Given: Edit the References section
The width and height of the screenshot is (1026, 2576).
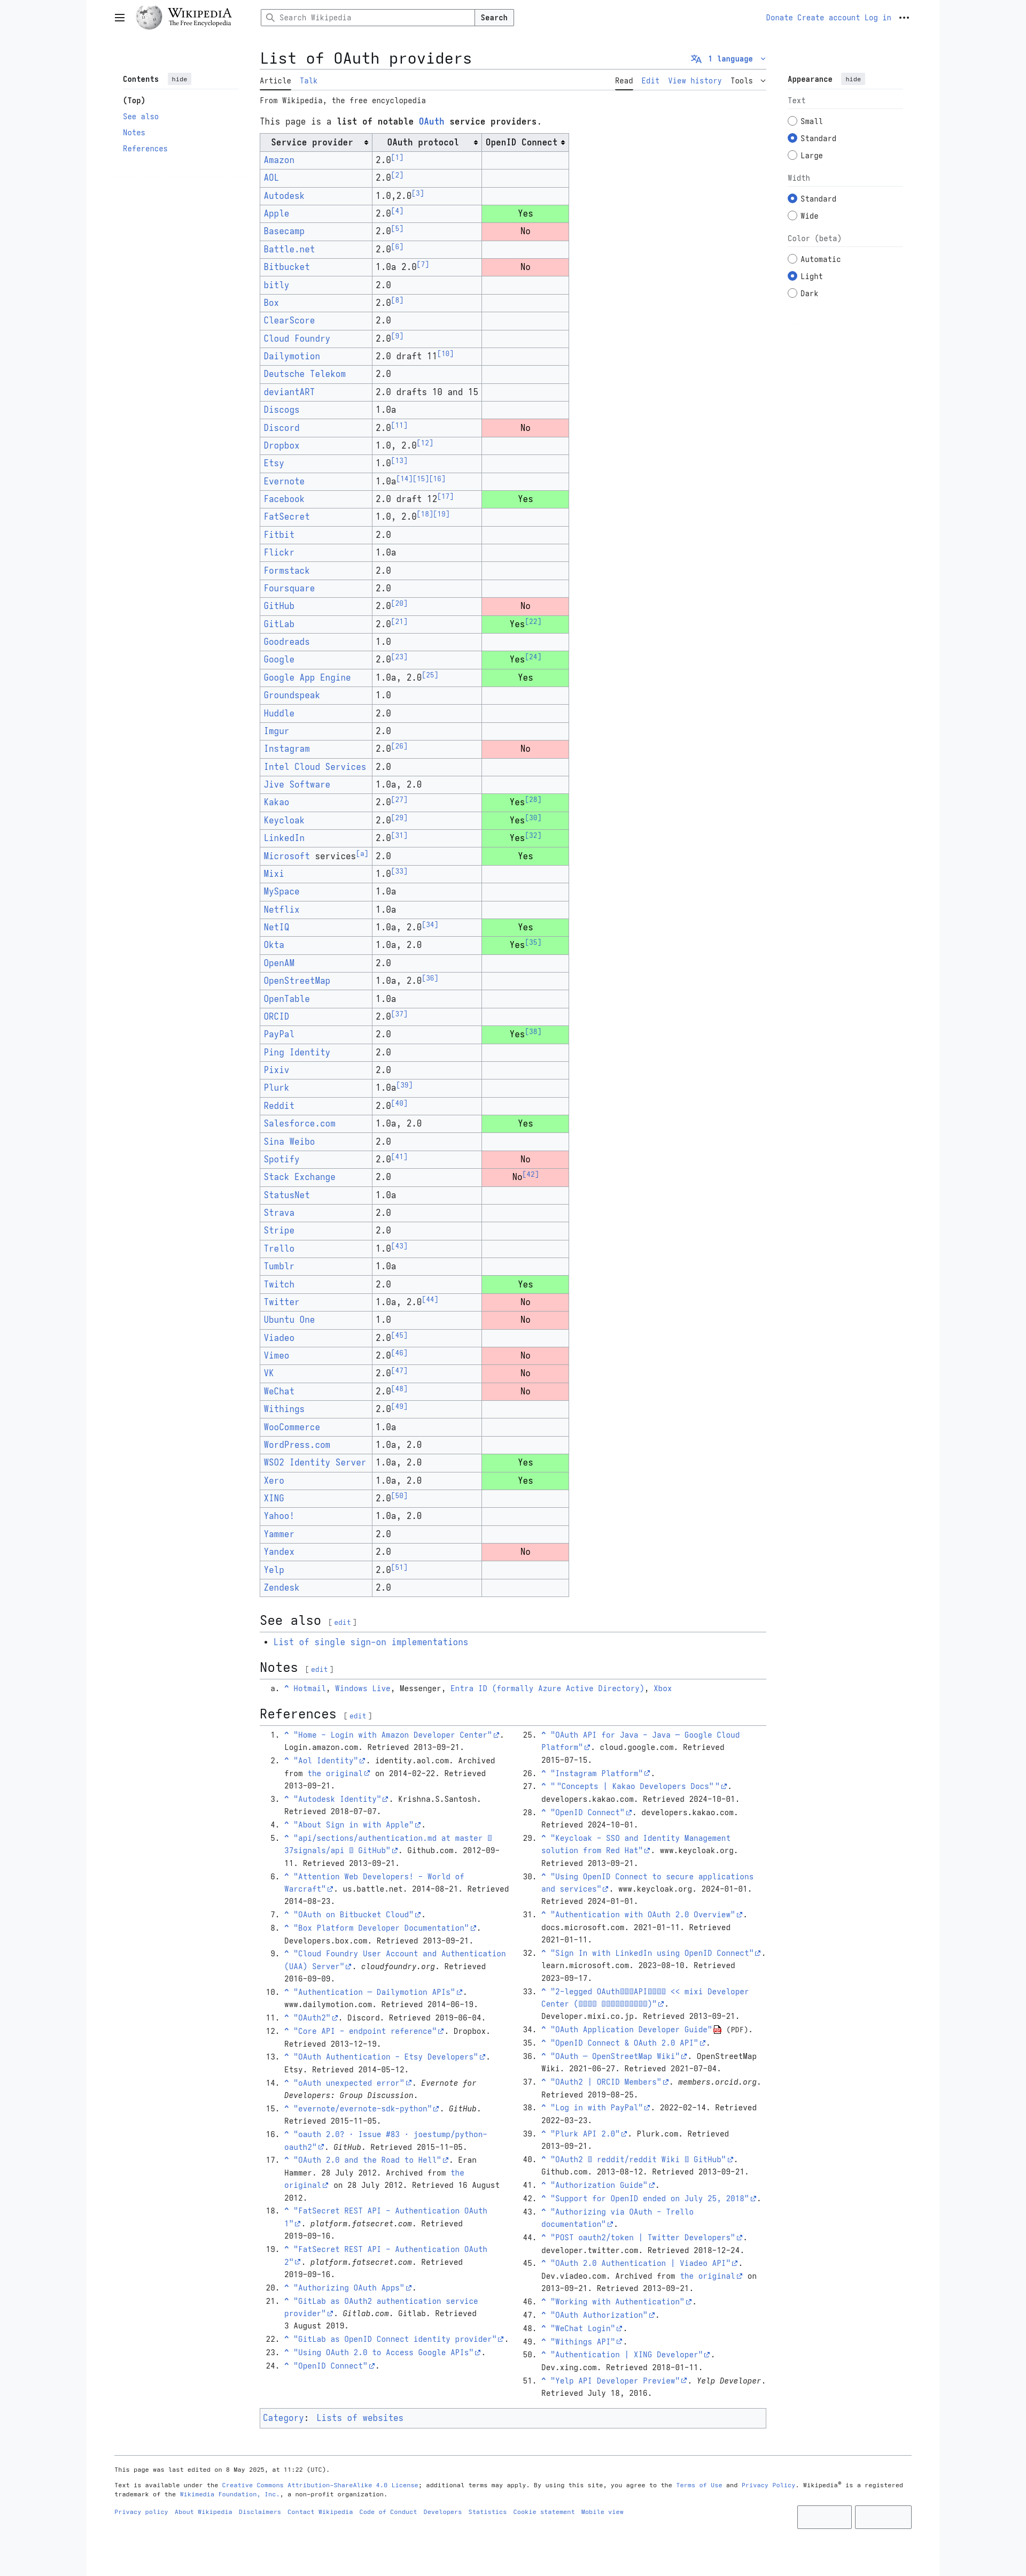Looking at the screenshot, I should 357,1716.
